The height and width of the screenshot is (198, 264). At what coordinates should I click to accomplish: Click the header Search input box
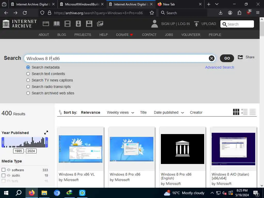(237, 24)
